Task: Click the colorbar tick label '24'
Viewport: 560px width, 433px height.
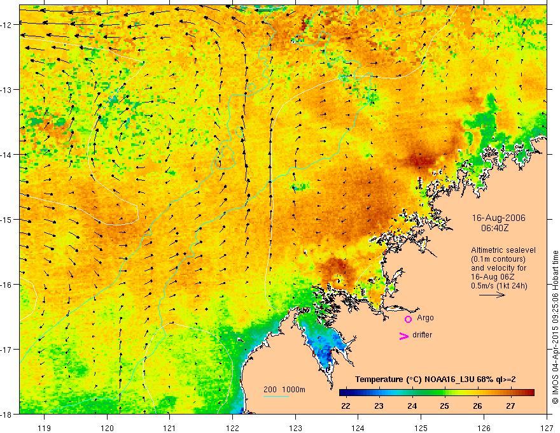Action: [x=412, y=406]
